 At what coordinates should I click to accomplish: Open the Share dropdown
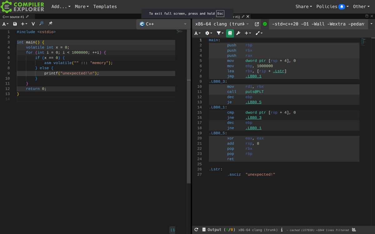(x=304, y=7)
